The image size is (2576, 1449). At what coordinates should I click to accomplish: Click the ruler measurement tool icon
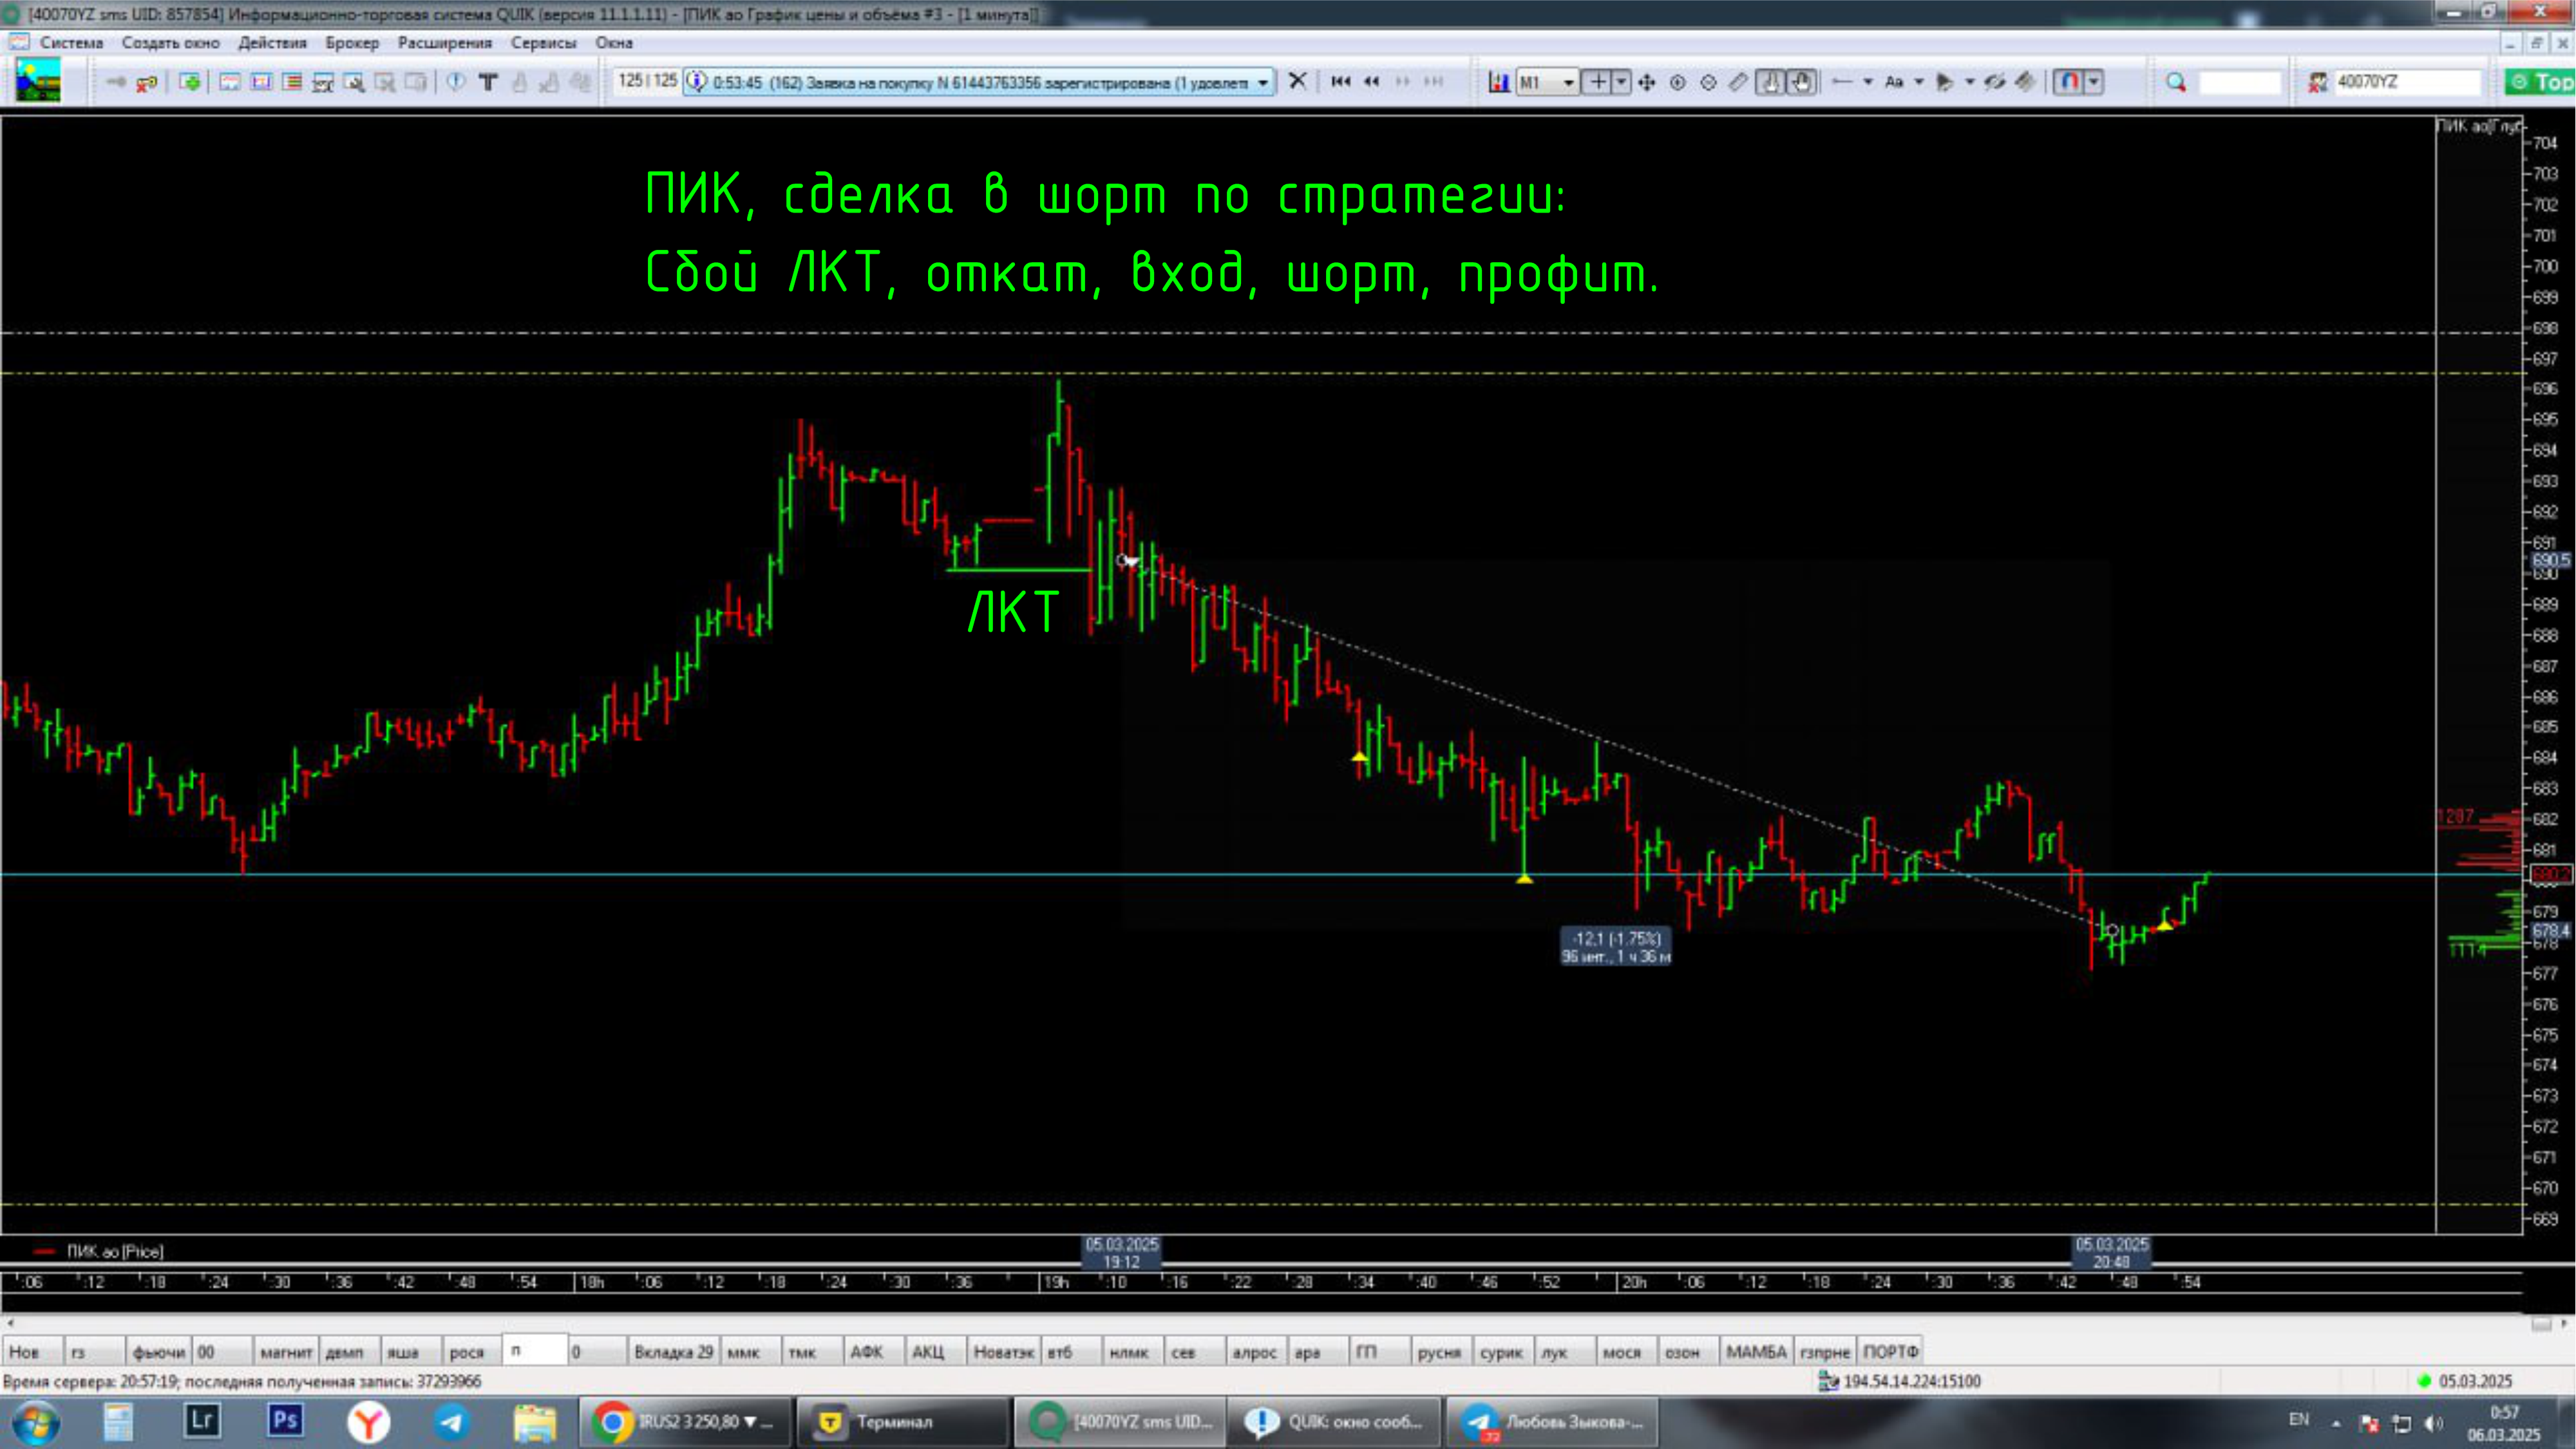(1739, 82)
